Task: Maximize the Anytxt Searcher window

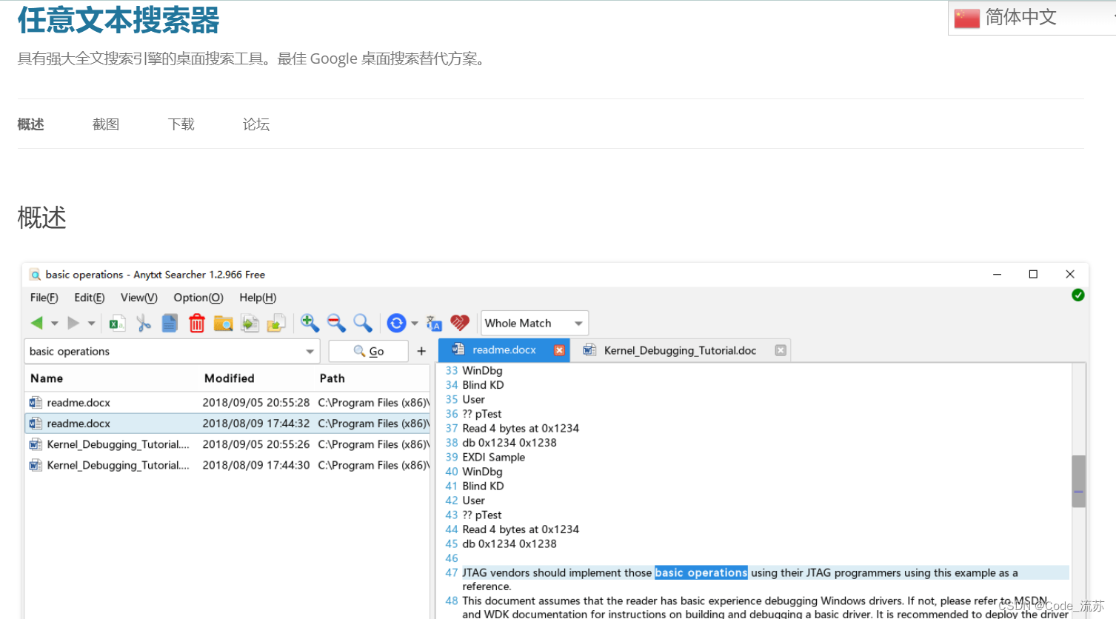Action: (x=1033, y=274)
